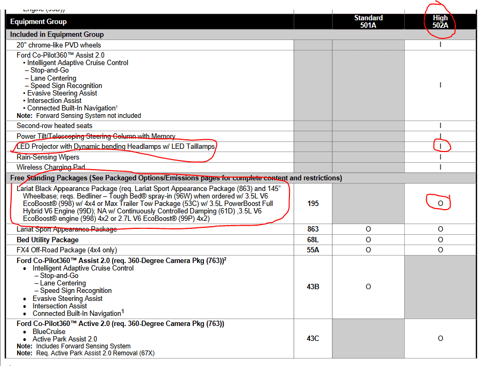This screenshot has height=366, width=479.
Task: Click 'O' under 501A for option 43B
Action: [x=368, y=287]
